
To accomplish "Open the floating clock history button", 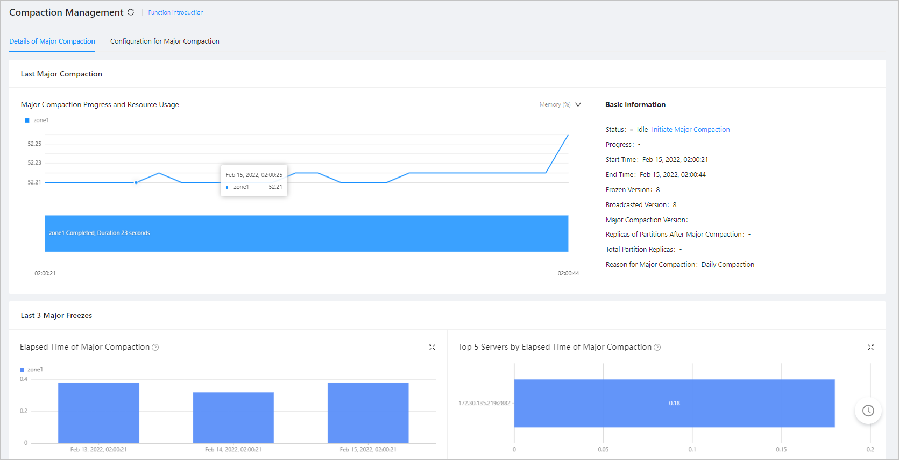I will click(x=868, y=411).
